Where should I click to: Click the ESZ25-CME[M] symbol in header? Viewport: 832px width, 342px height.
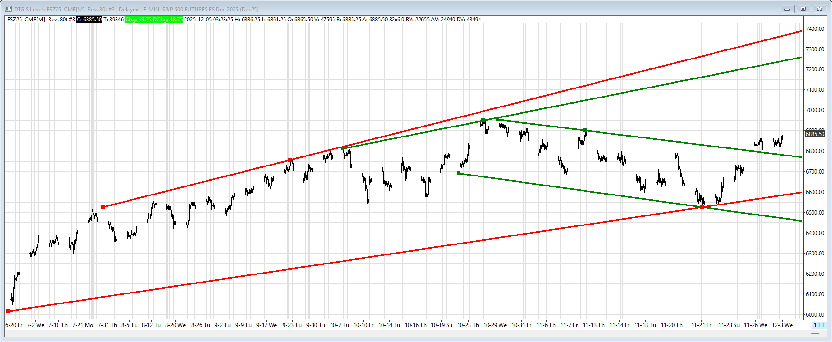click(26, 20)
